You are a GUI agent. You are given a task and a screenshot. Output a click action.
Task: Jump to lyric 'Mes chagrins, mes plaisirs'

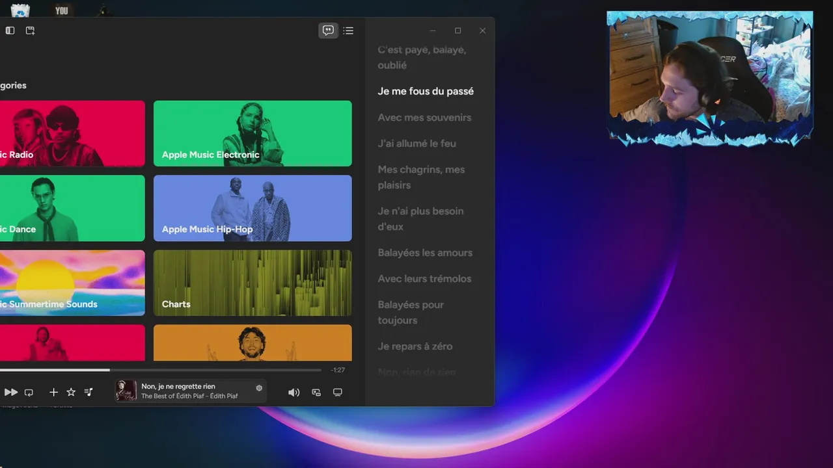click(x=421, y=177)
